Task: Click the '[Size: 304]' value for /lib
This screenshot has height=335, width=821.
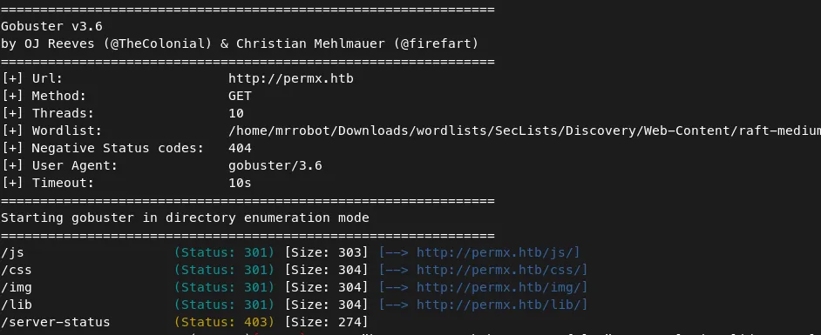Action: 326,305
